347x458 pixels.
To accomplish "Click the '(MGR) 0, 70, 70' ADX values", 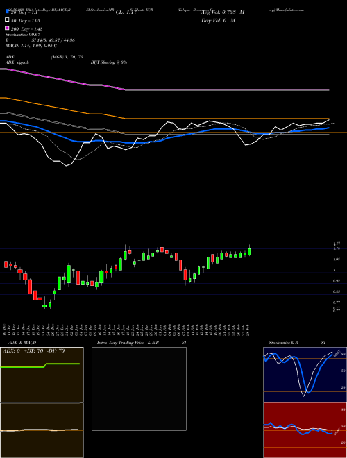I will tap(68, 57).
